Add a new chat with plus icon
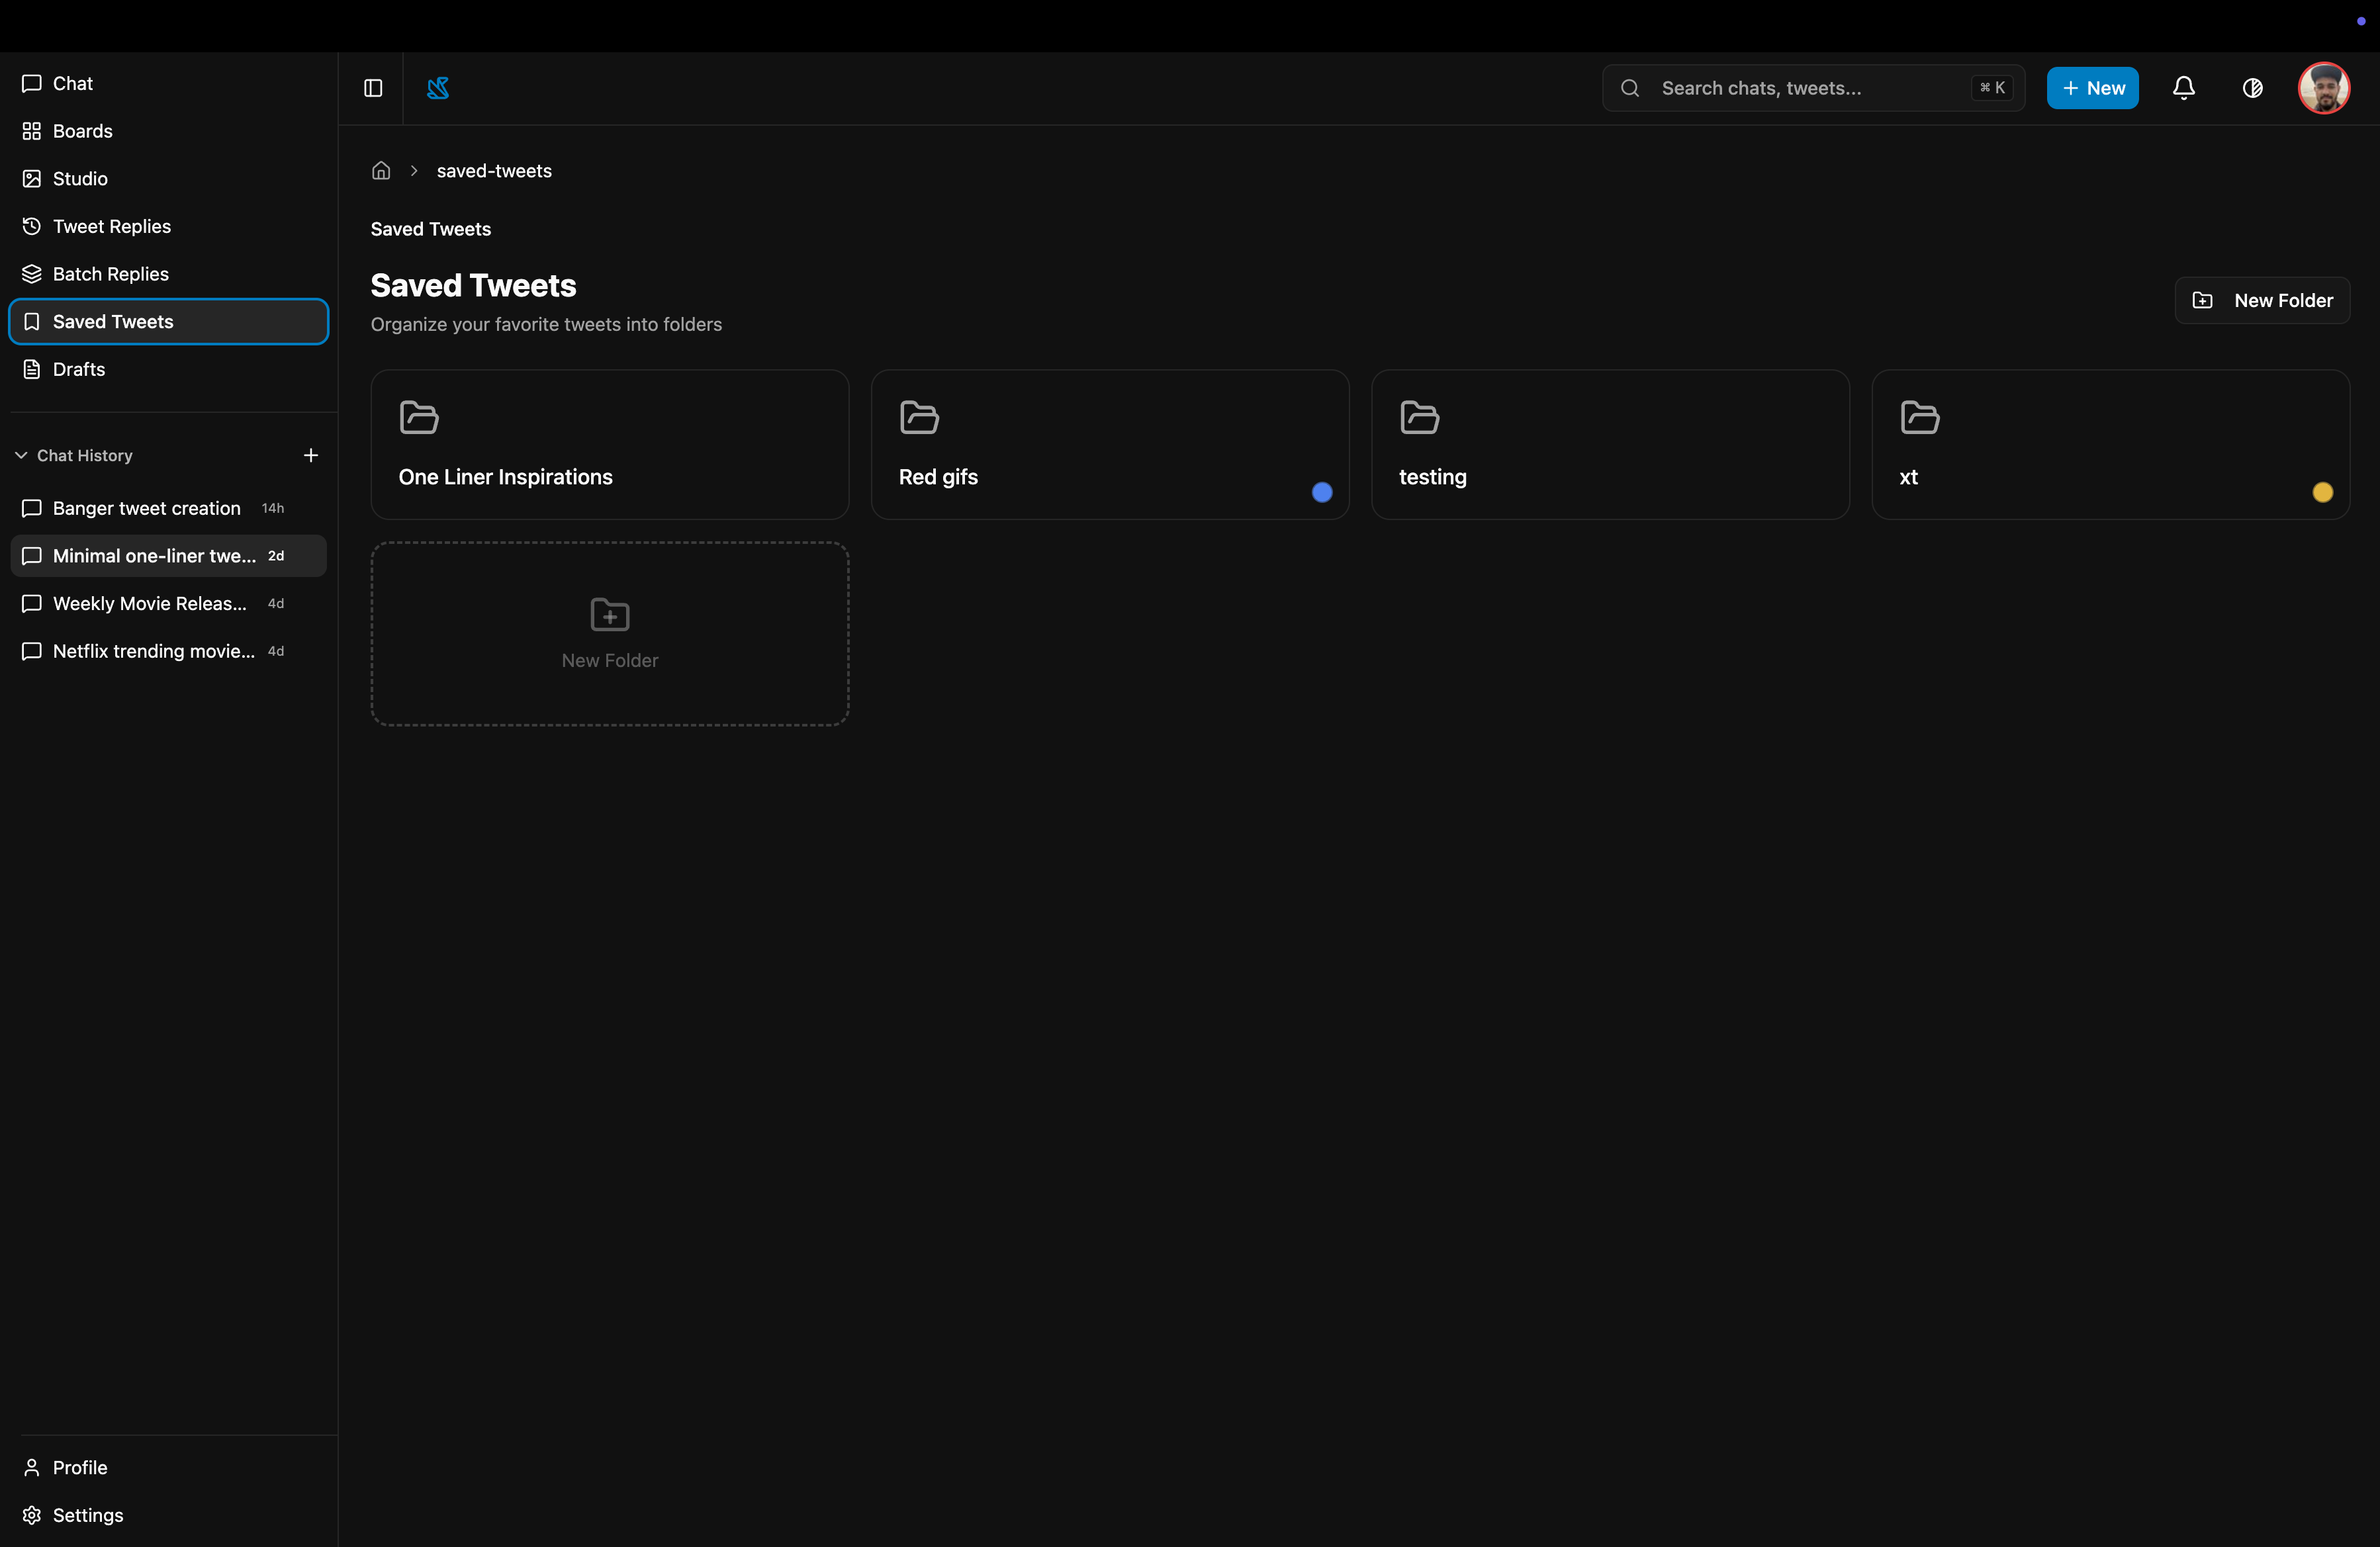 [x=311, y=455]
